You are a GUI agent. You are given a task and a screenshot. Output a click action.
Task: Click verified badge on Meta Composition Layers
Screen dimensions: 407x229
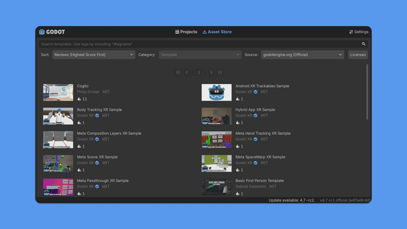97,139
